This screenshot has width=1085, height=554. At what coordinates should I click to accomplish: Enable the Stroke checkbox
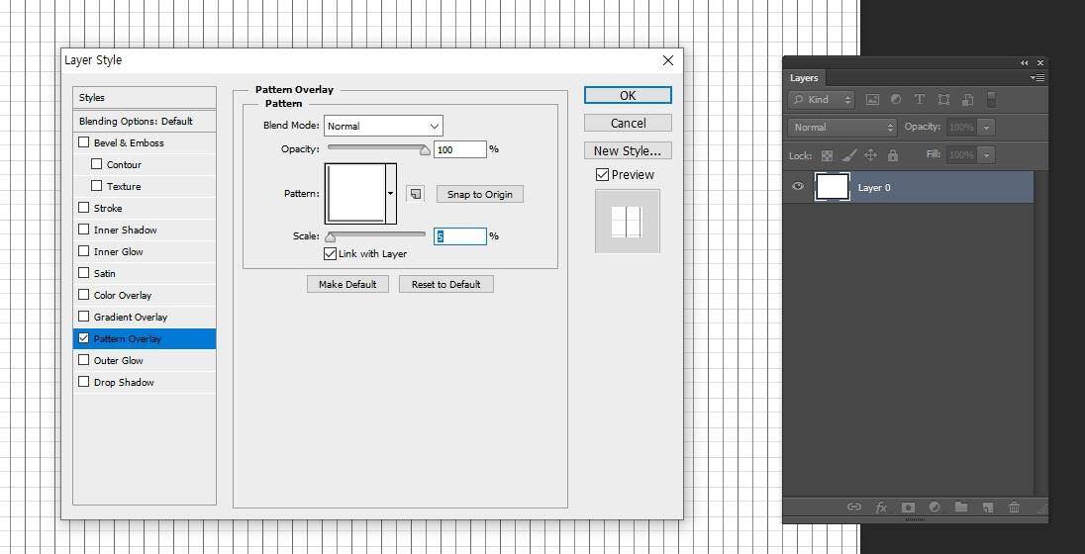tap(84, 208)
